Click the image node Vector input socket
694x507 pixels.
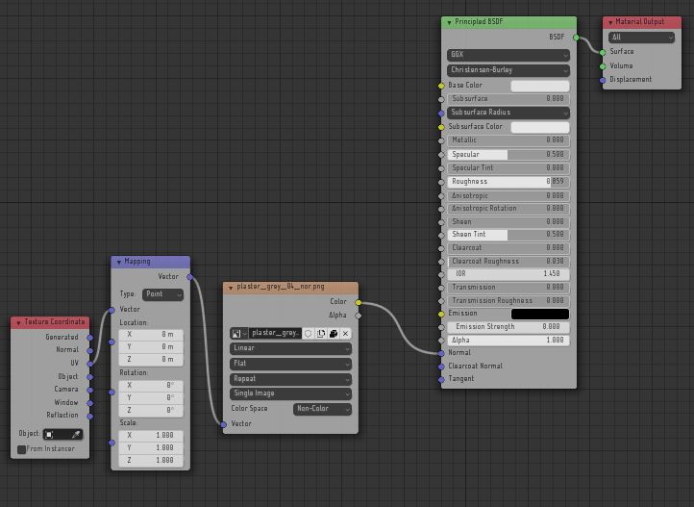click(x=224, y=424)
